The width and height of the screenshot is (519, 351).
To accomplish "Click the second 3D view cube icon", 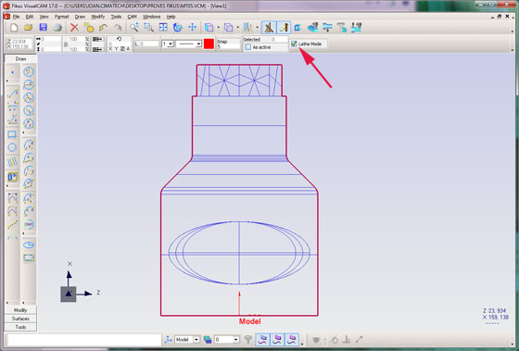I will (x=228, y=28).
